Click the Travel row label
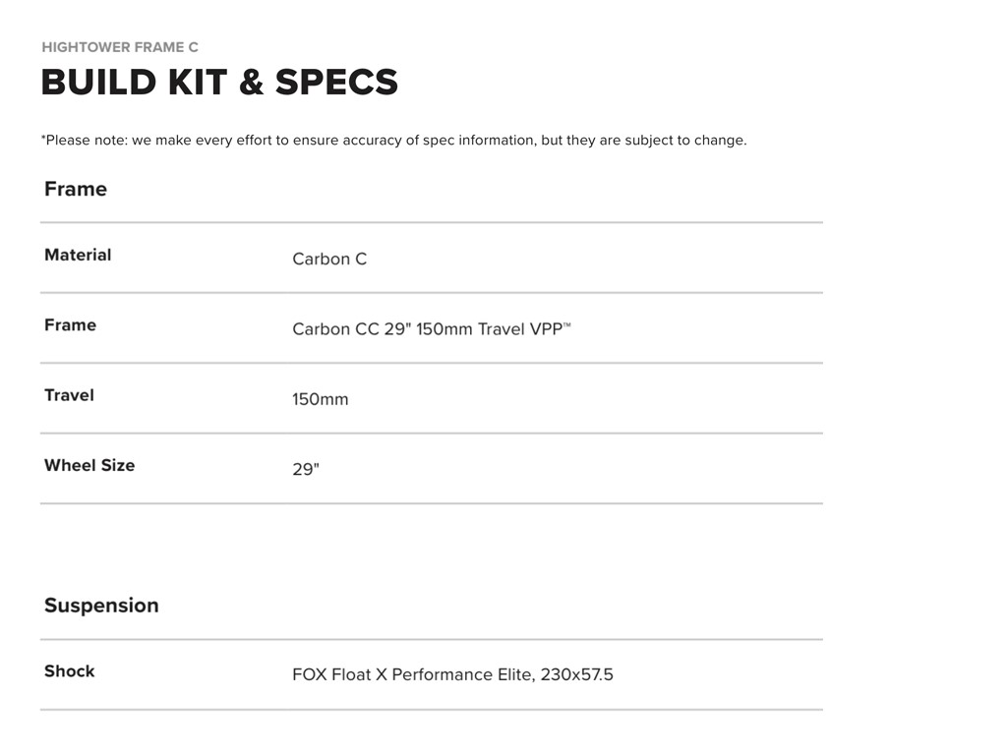 tap(69, 395)
